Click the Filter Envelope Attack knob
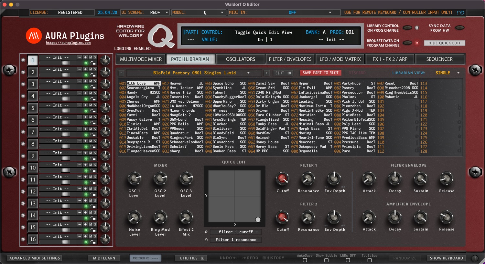485x264 pixels. (369, 178)
